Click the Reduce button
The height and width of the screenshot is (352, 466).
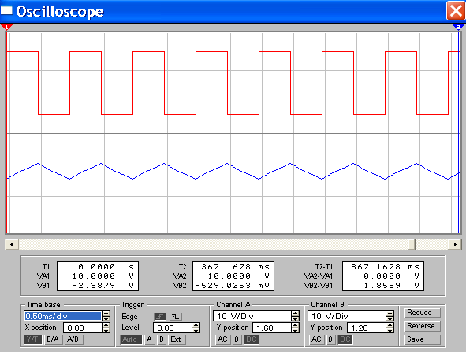422,313
